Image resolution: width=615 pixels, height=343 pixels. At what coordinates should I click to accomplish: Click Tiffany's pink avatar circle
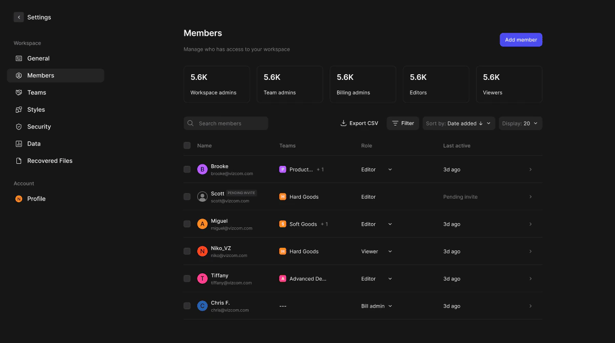[202, 278]
